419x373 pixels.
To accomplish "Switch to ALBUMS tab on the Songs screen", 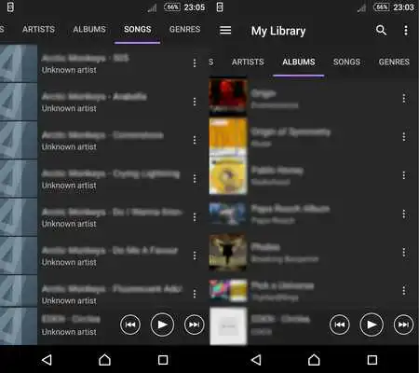I will (x=89, y=29).
